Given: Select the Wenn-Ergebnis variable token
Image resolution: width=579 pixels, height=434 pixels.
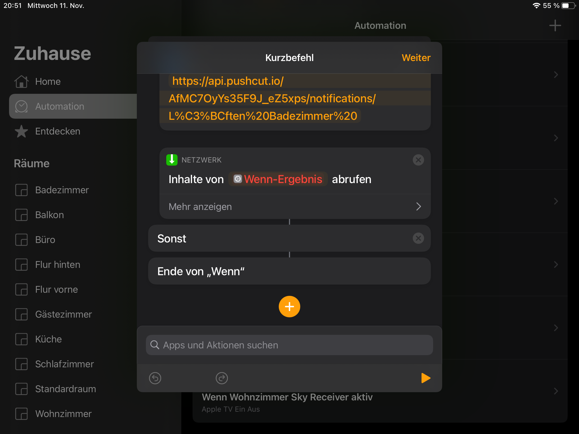Looking at the screenshot, I should (278, 179).
